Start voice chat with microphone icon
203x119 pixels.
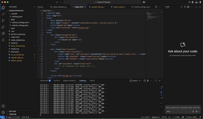pyautogui.click(x=193, y=111)
